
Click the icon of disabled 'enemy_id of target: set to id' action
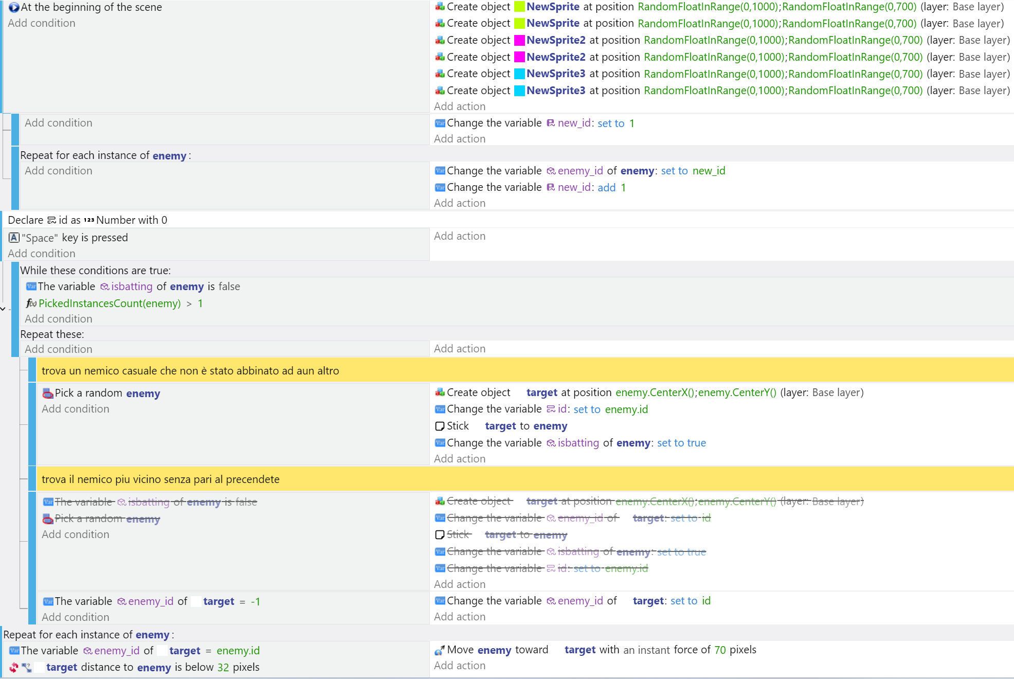pyautogui.click(x=440, y=518)
